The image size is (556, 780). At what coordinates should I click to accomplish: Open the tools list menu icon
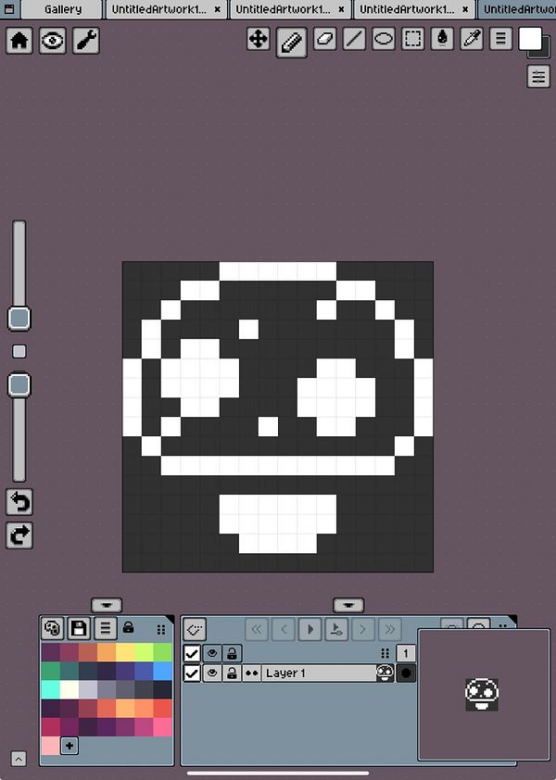[500, 39]
